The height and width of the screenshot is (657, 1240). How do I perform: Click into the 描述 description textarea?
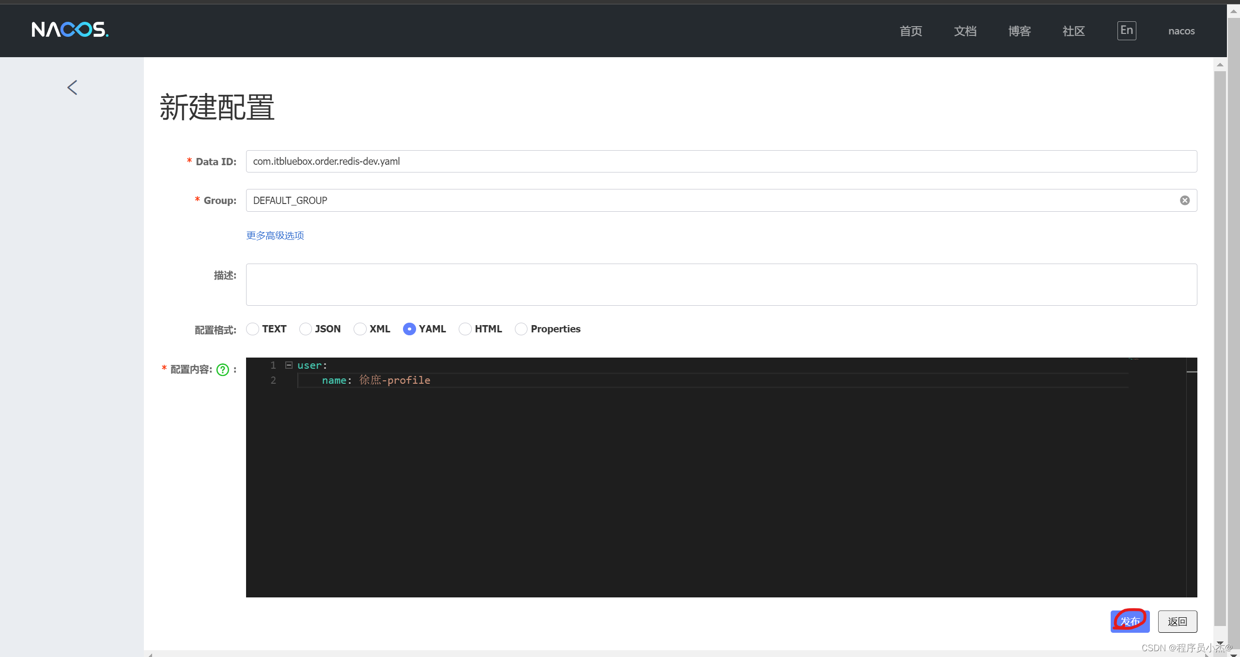pos(721,284)
